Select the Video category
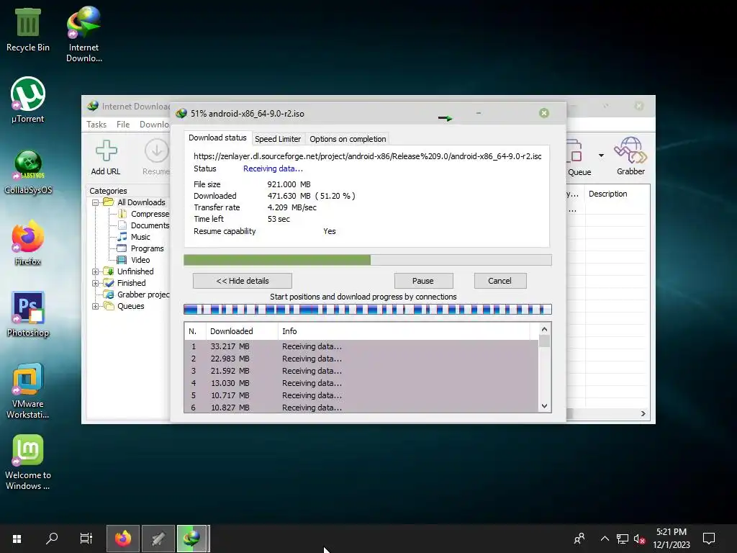The width and height of the screenshot is (737, 553). point(134,259)
